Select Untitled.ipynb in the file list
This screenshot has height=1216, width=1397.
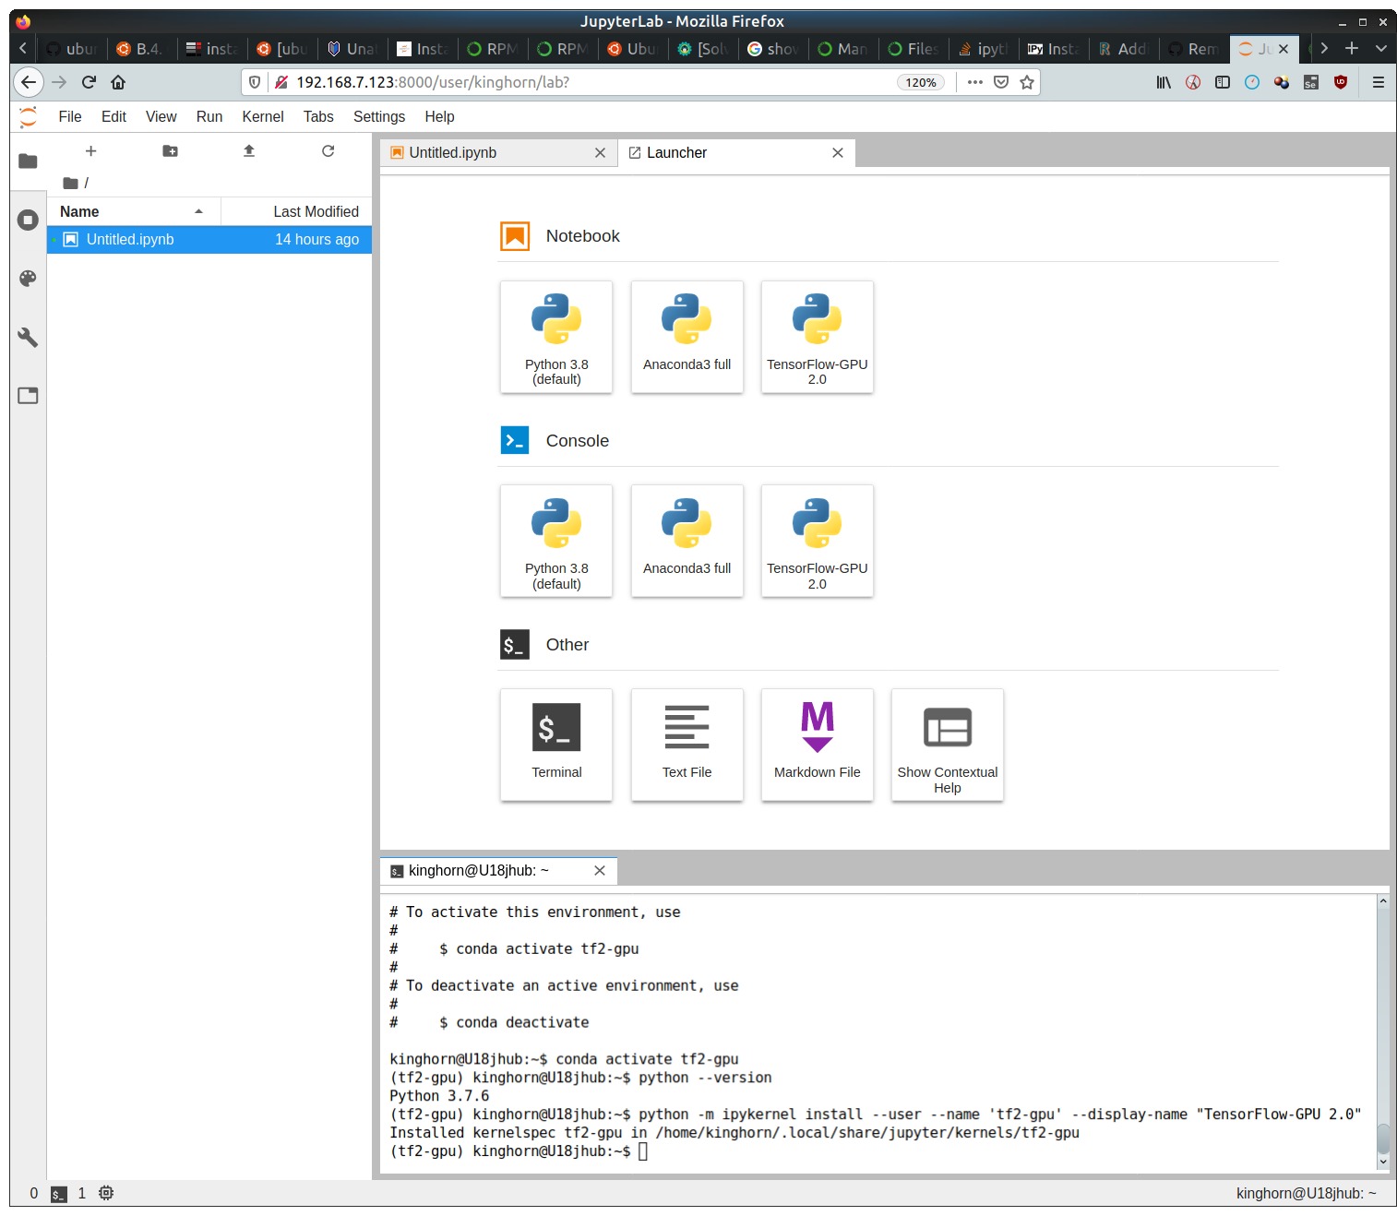click(x=130, y=240)
